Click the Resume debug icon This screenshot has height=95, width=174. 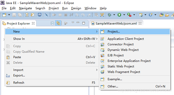coord(54,15)
